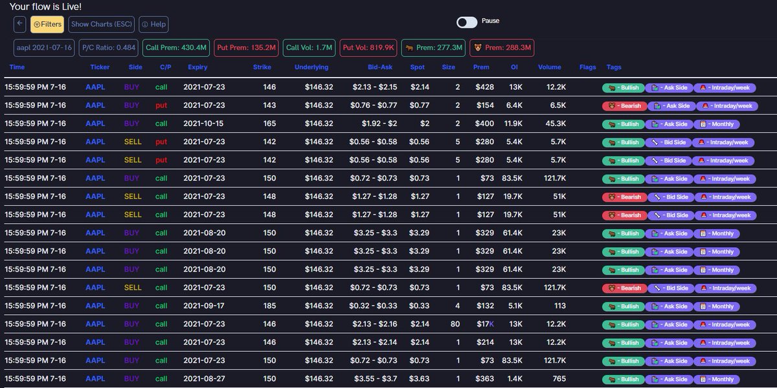Click the Bullish tag in the size 80 row
Screen dimensions: 777x388
(623, 325)
